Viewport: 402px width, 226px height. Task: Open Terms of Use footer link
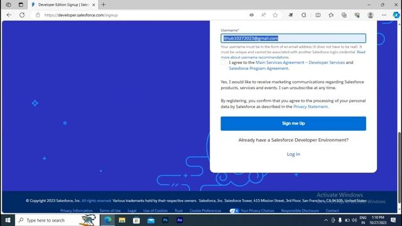pyautogui.click(x=110, y=211)
